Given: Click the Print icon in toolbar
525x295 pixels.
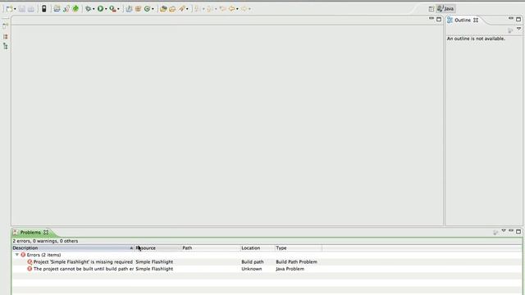Looking at the screenshot, I should (x=31, y=9).
